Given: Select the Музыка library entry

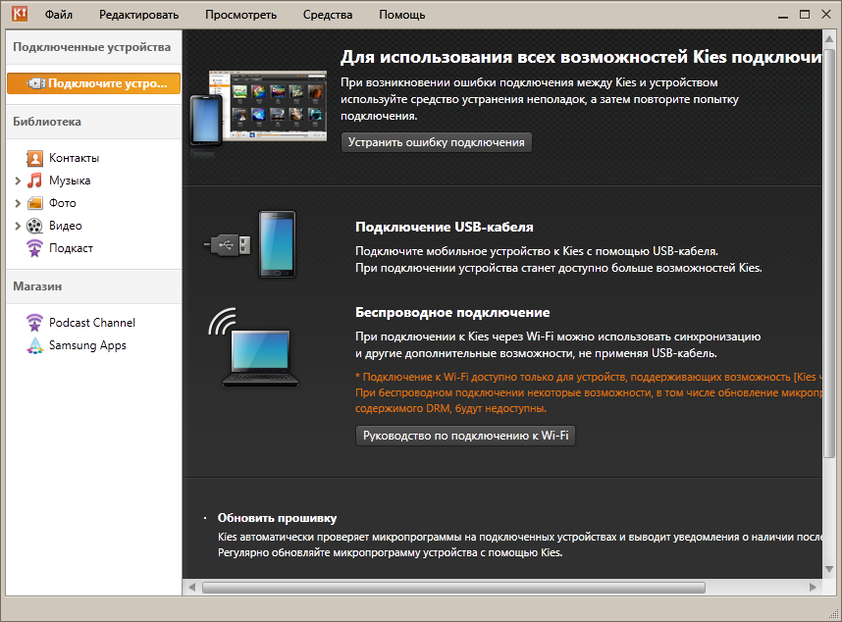Looking at the screenshot, I should (x=70, y=181).
